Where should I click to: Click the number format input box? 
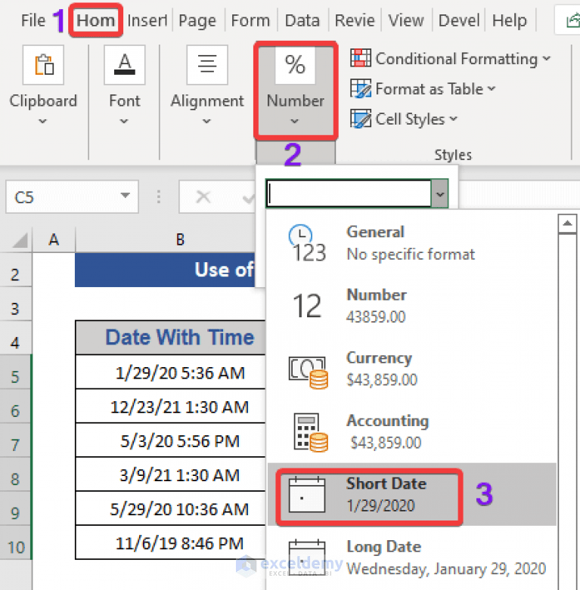coord(349,194)
